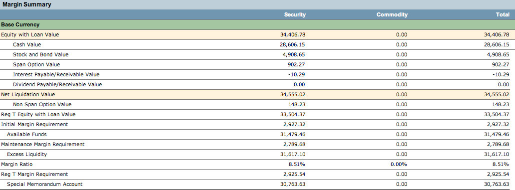
Task: Select 34,406.78 in the Security column
Action: click(x=293, y=35)
